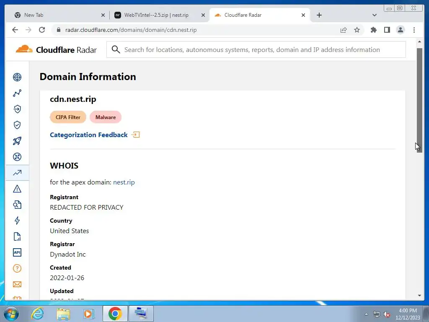Viewport: 429px width, 322px height.
Task: Open the API sidebar icon
Action: point(17,252)
